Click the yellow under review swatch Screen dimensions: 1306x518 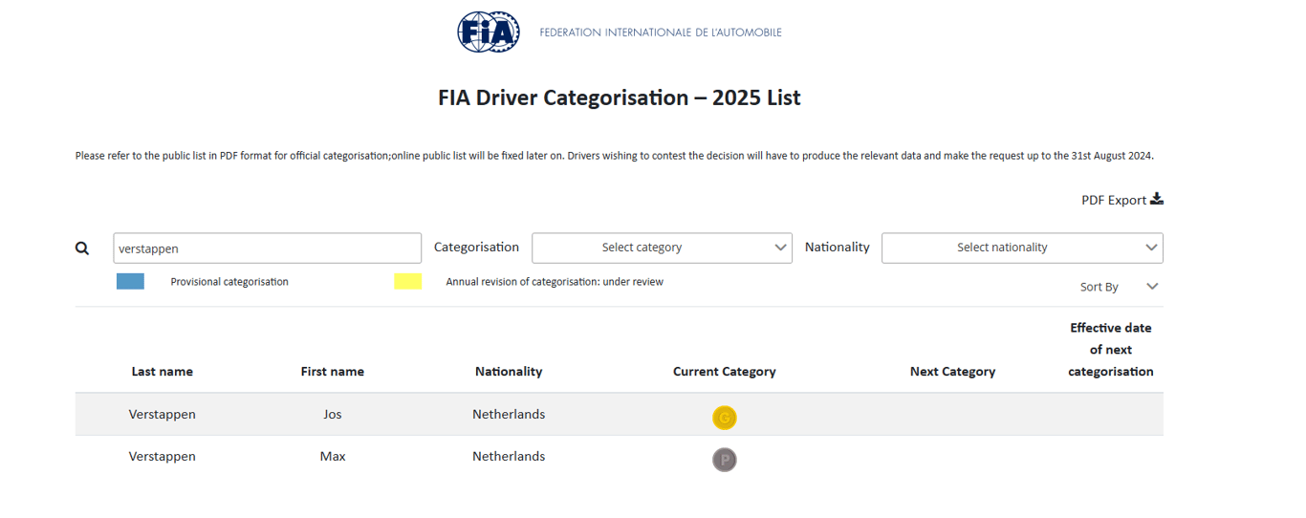click(x=408, y=281)
